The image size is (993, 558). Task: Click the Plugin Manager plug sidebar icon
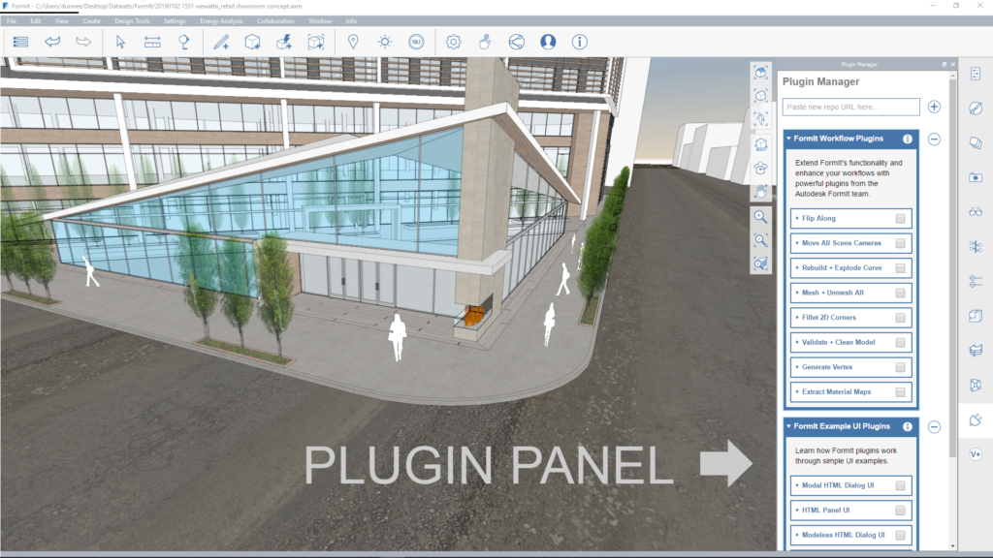click(x=976, y=420)
